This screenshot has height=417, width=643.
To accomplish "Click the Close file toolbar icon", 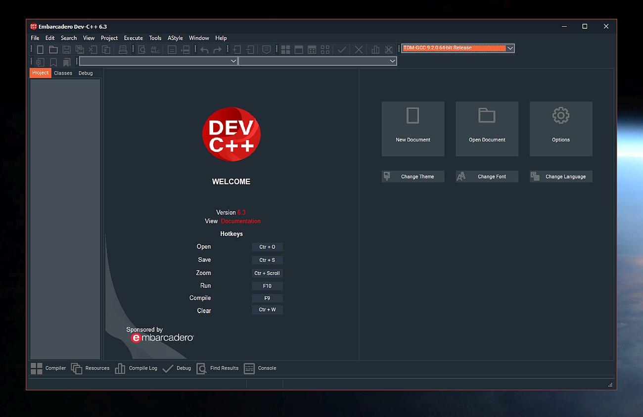I will coord(92,49).
